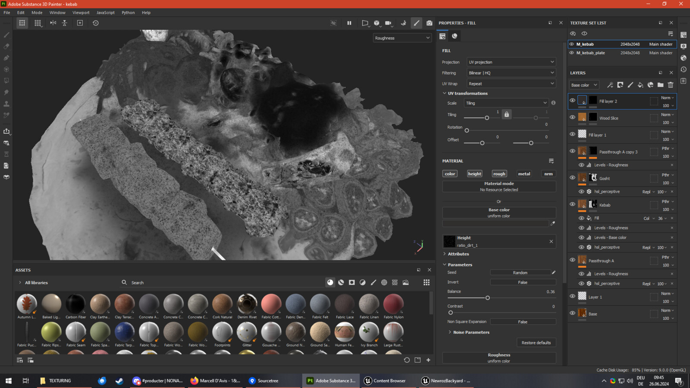The width and height of the screenshot is (690, 388).
Task: Click the Material mode resource button
Action: 499,186
